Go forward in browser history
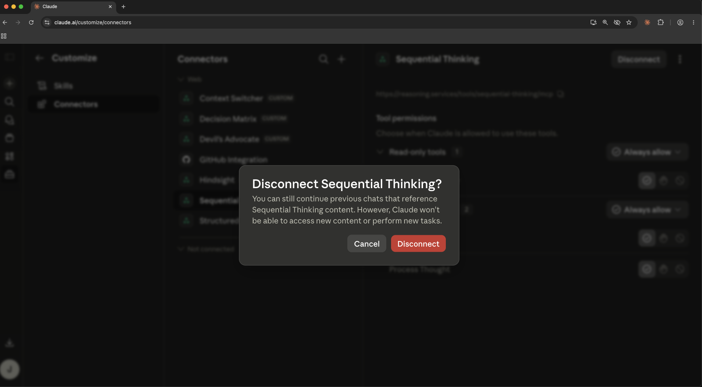This screenshot has width=702, height=387. click(18, 22)
